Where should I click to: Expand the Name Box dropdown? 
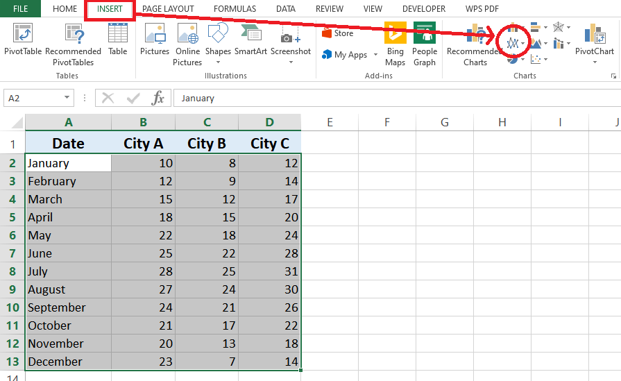point(67,97)
